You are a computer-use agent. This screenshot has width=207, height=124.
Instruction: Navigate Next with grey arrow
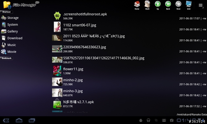[x=178, y=5]
